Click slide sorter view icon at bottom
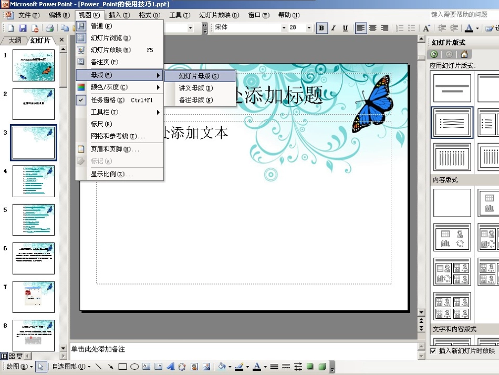Screen dimensions: 499x375 12,356
